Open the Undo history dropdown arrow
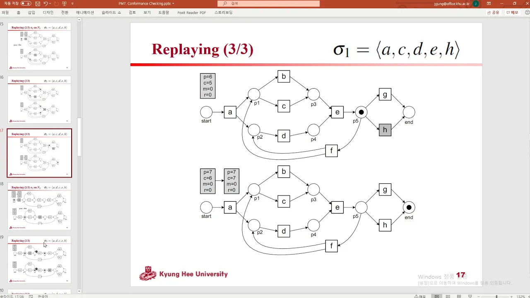This screenshot has width=530, height=298. pos(50,4)
